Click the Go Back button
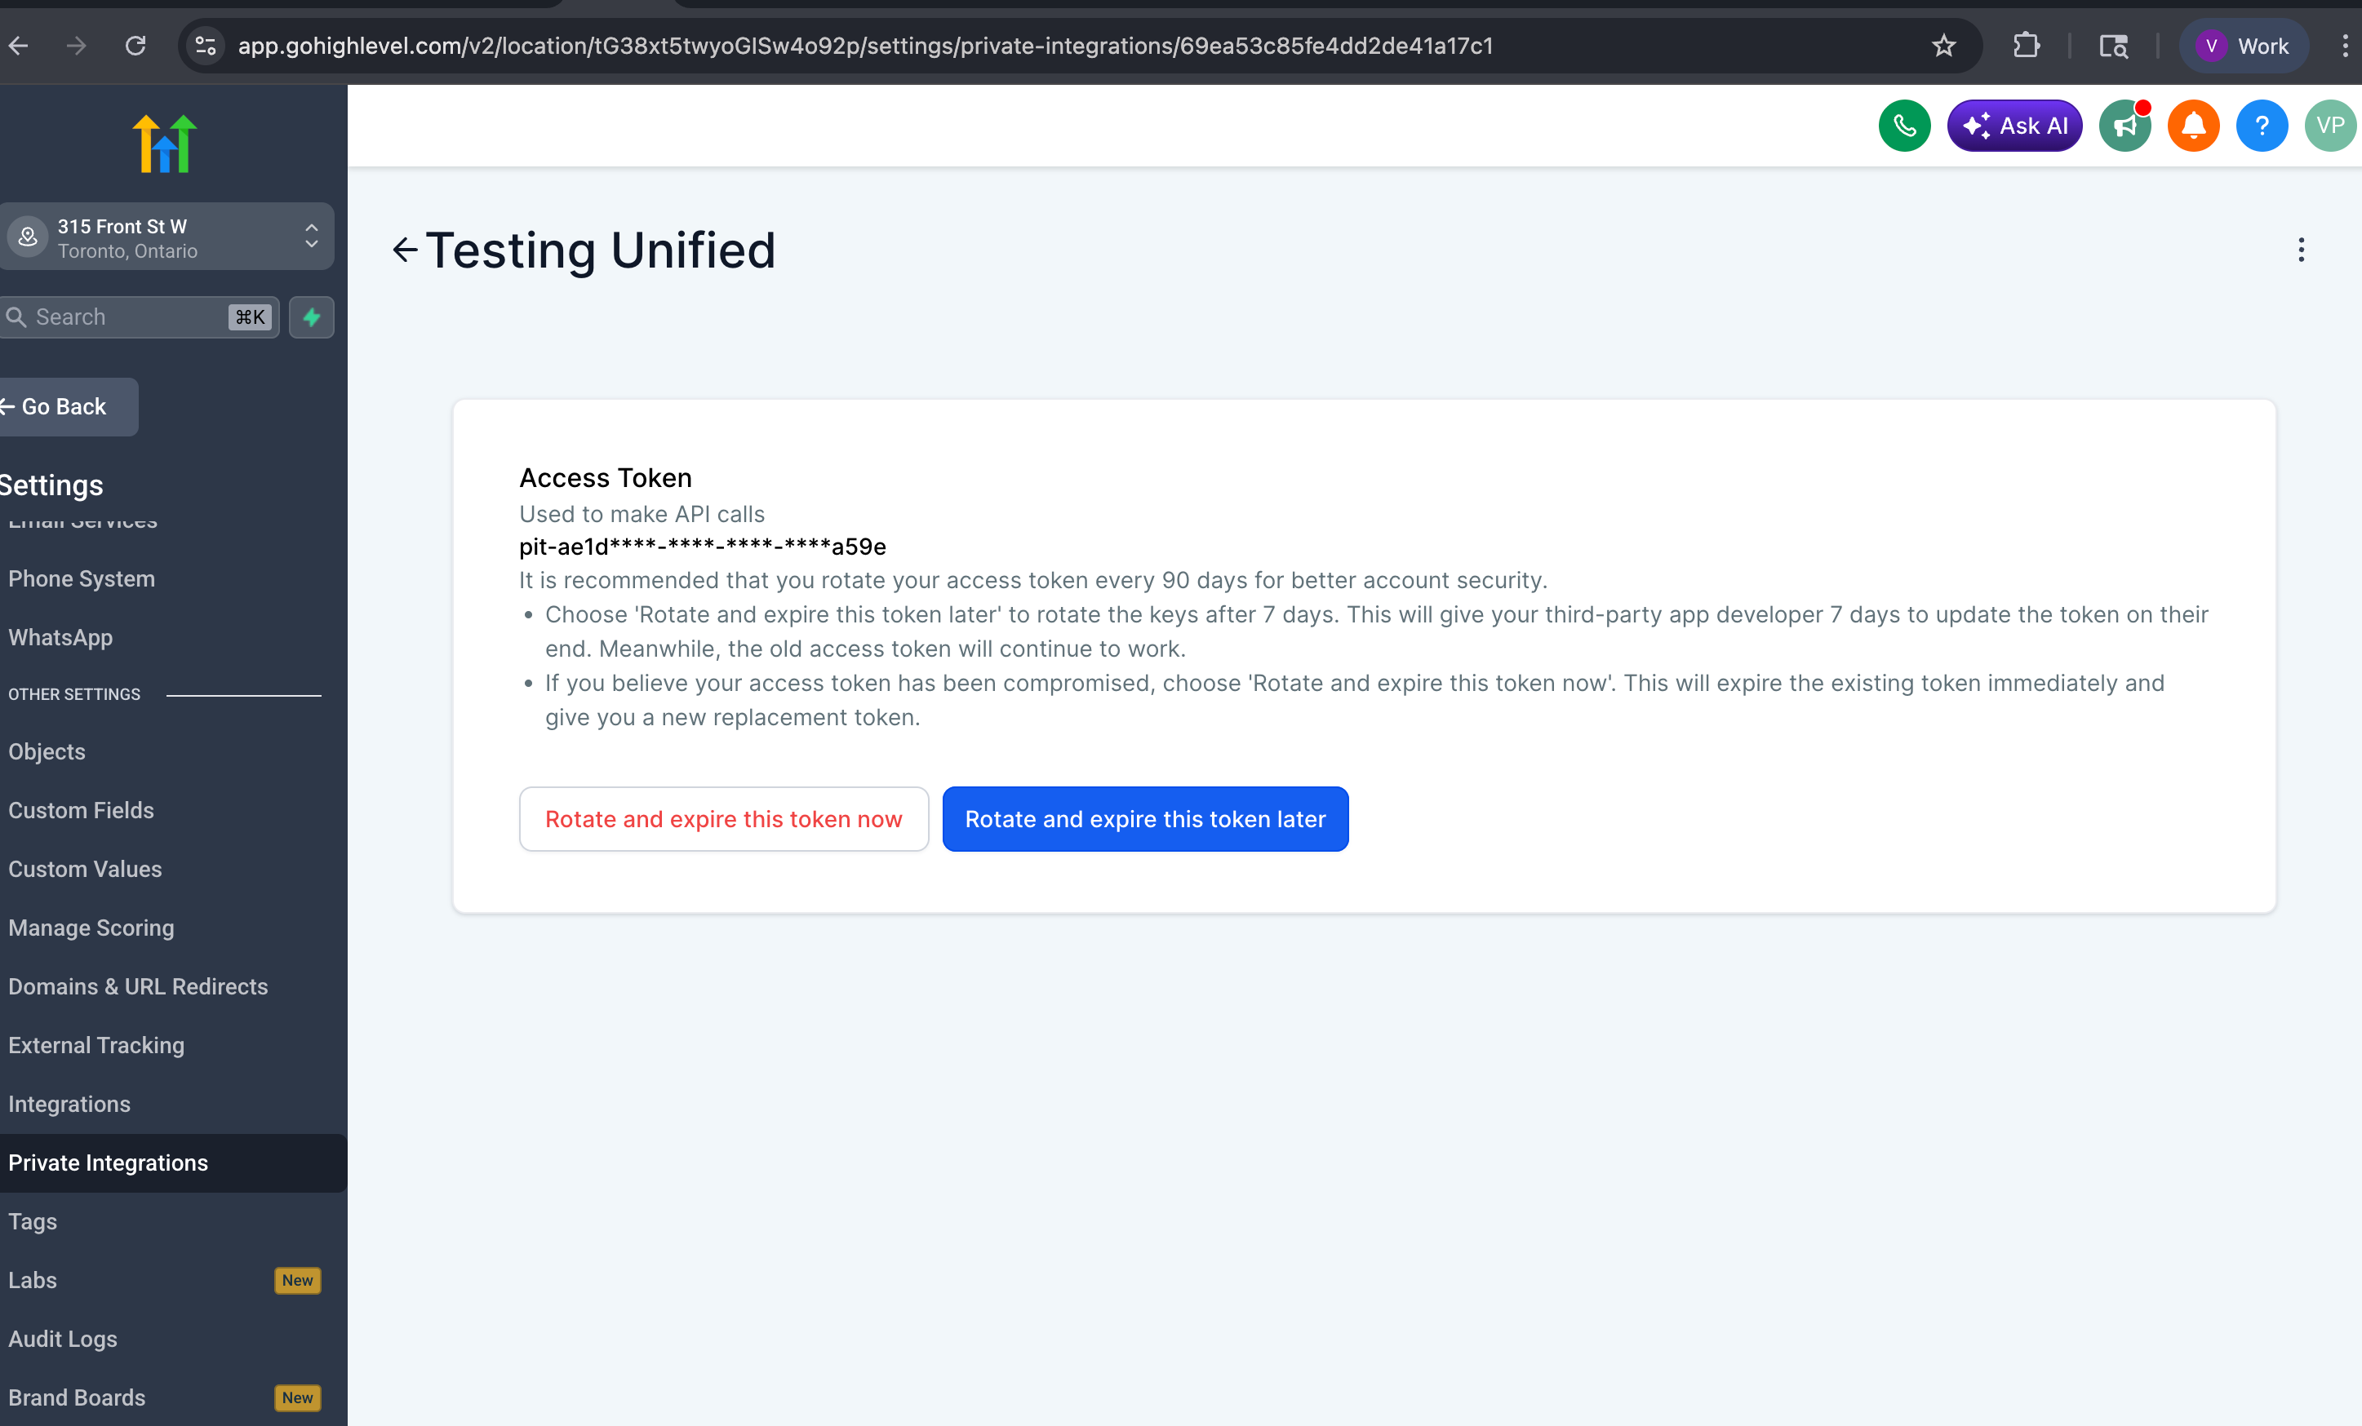 click(64, 406)
